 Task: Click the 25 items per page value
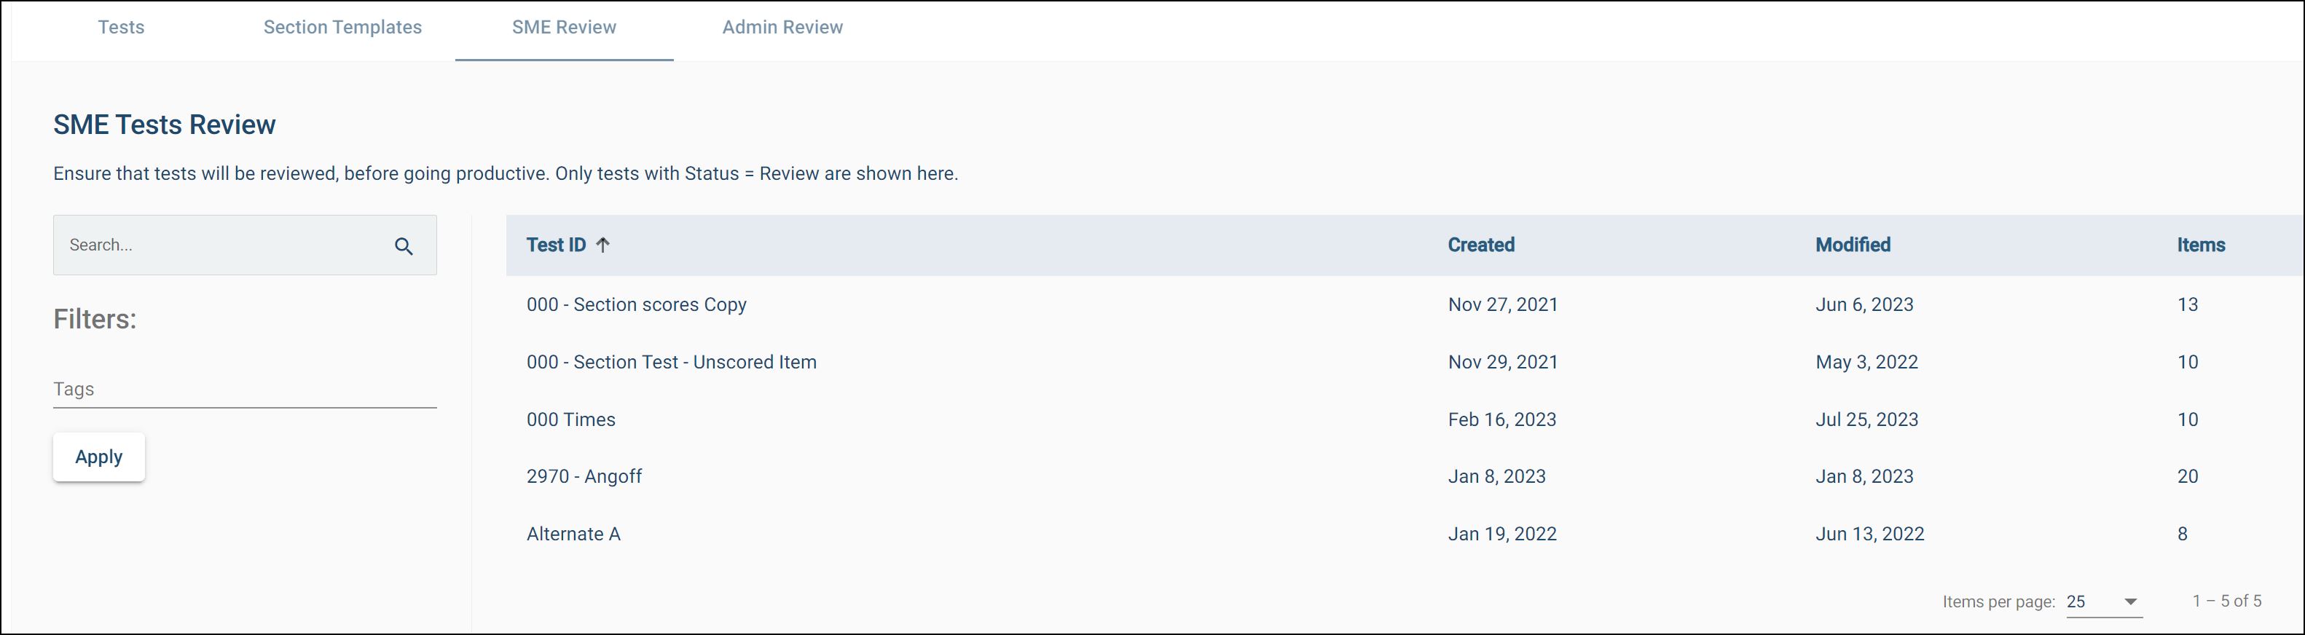pos(2077,602)
